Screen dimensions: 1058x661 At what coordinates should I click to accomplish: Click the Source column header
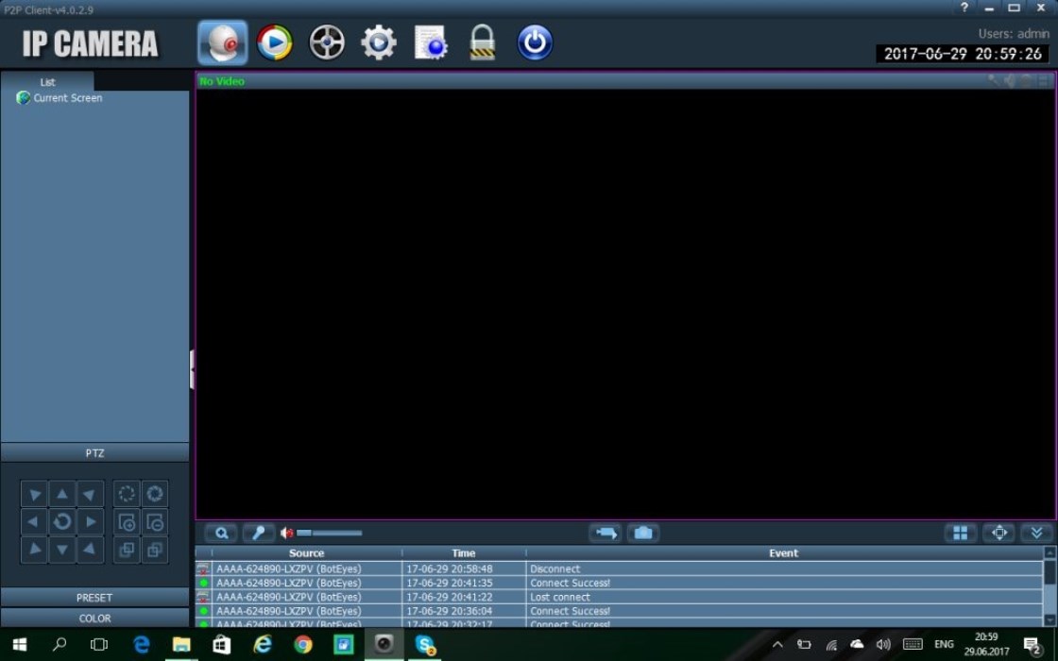(x=306, y=552)
